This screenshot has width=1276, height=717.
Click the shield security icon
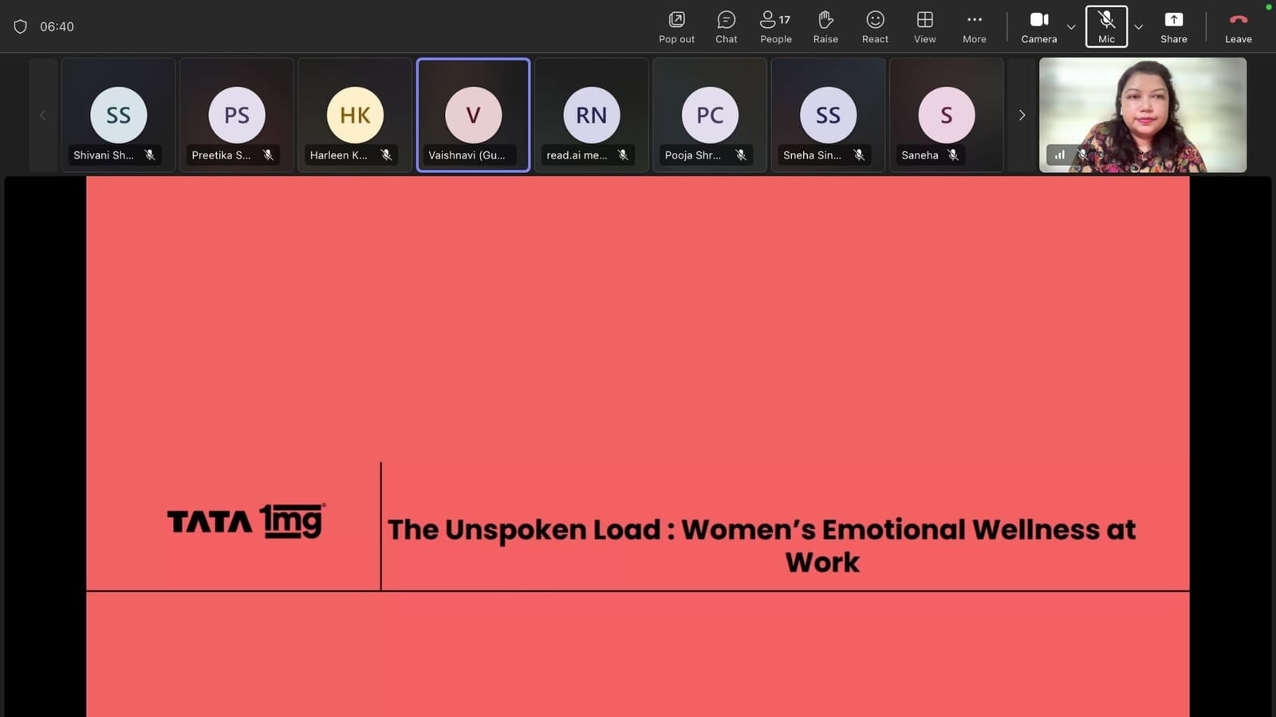pos(21,26)
